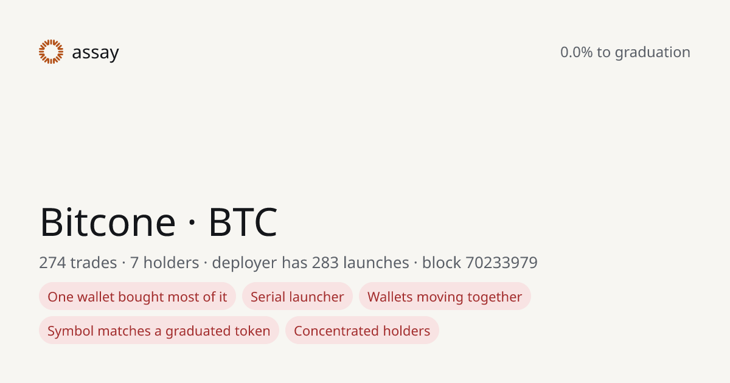Select the One wallet bought most of it tag
This screenshot has width=730, height=383.
(137, 297)
